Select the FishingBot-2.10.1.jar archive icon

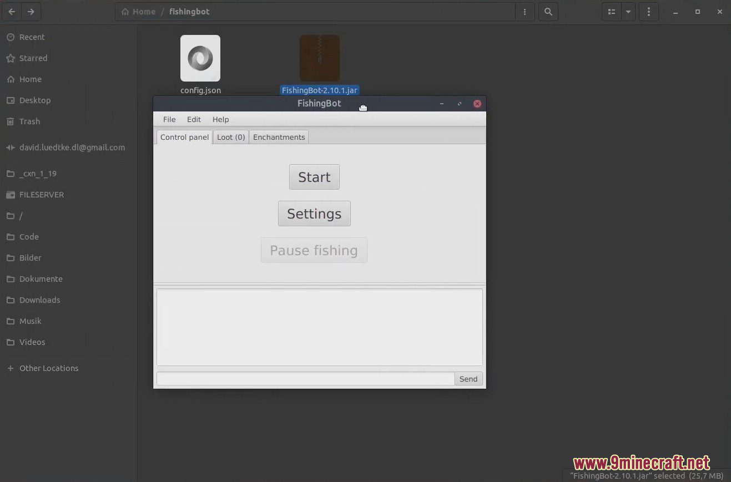319,58
